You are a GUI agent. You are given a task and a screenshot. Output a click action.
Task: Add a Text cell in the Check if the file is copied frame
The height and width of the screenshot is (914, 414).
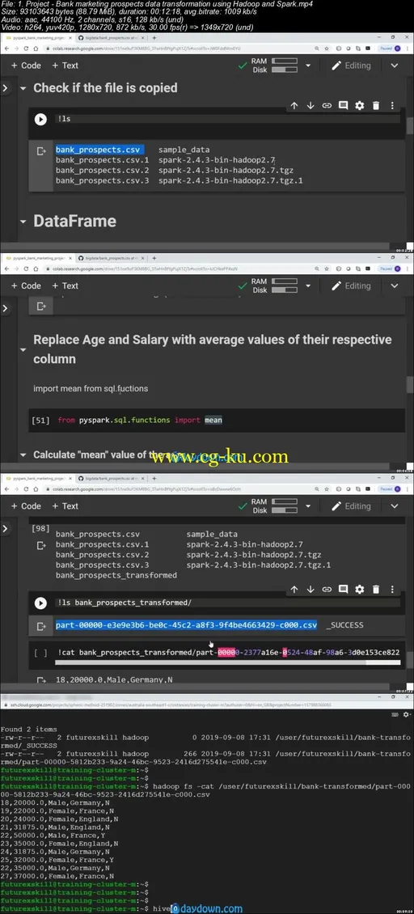point(65,66)
